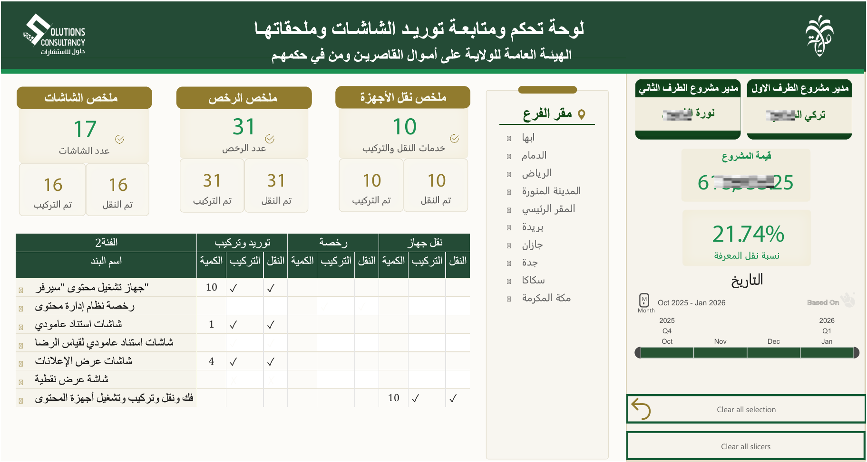The width and height of the screenshot is (867, 462).
Task: Click the check-circle icon in عدد الرخص card
Action: click(270, 139)
